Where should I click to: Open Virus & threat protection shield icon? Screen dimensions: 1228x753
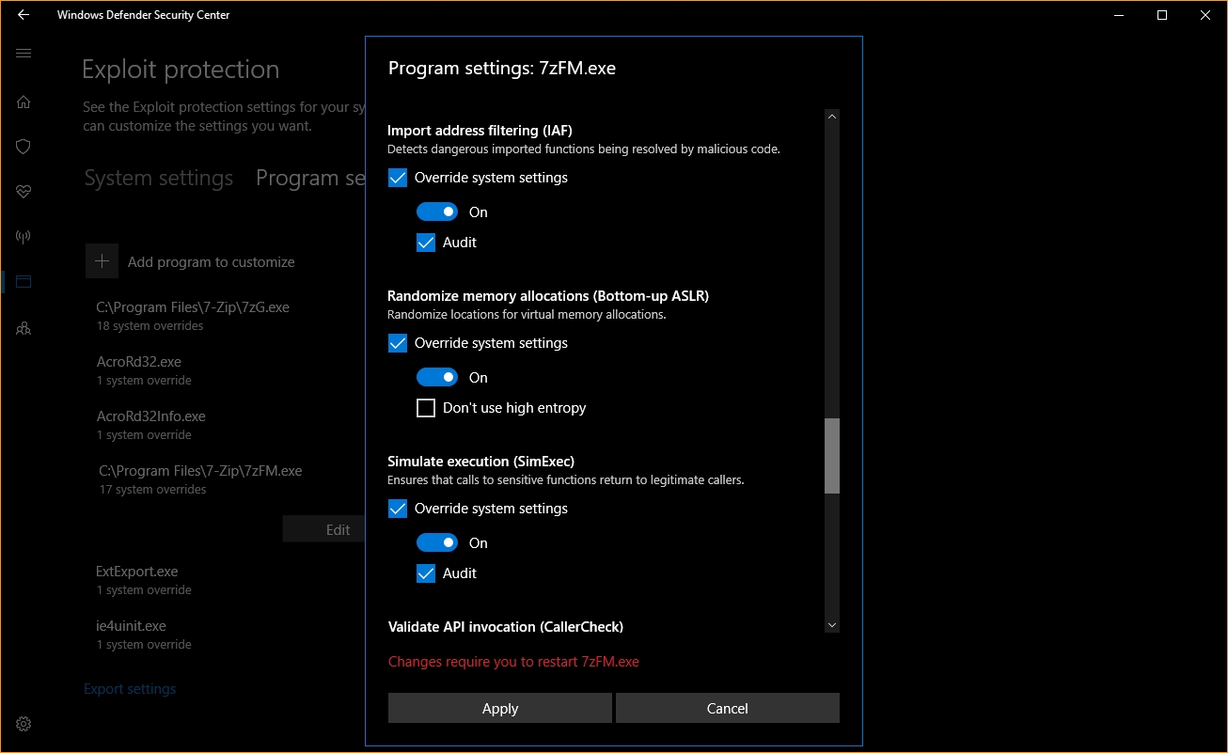(24, 147)
